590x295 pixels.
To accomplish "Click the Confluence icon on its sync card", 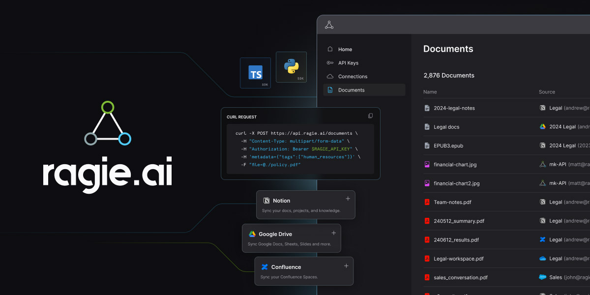I will coord(265,267).
